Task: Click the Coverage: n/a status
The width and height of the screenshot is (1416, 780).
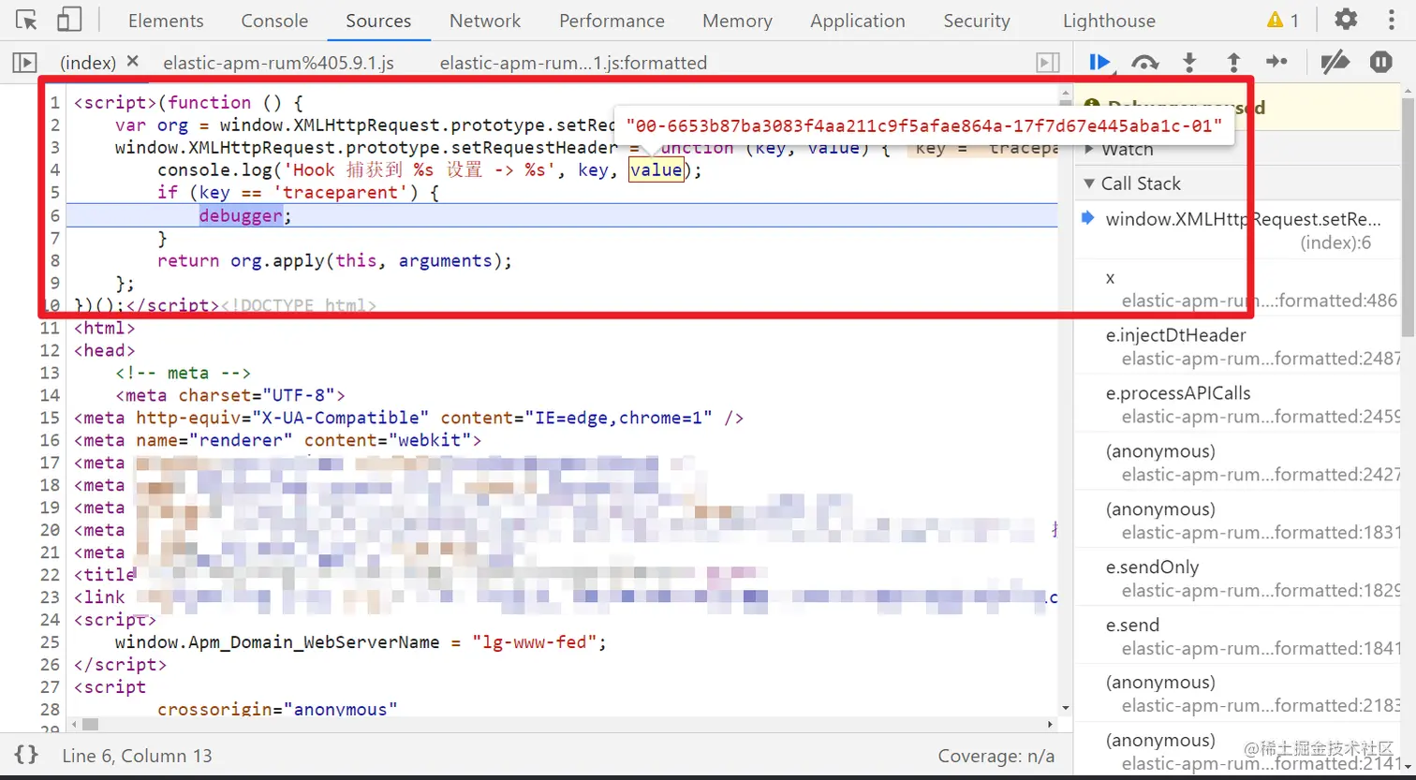Action: 996,756
